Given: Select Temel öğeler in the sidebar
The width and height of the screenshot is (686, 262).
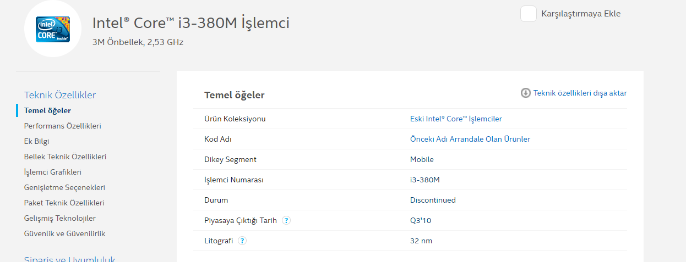Looking at the screenshot, I should click(47, 110).
